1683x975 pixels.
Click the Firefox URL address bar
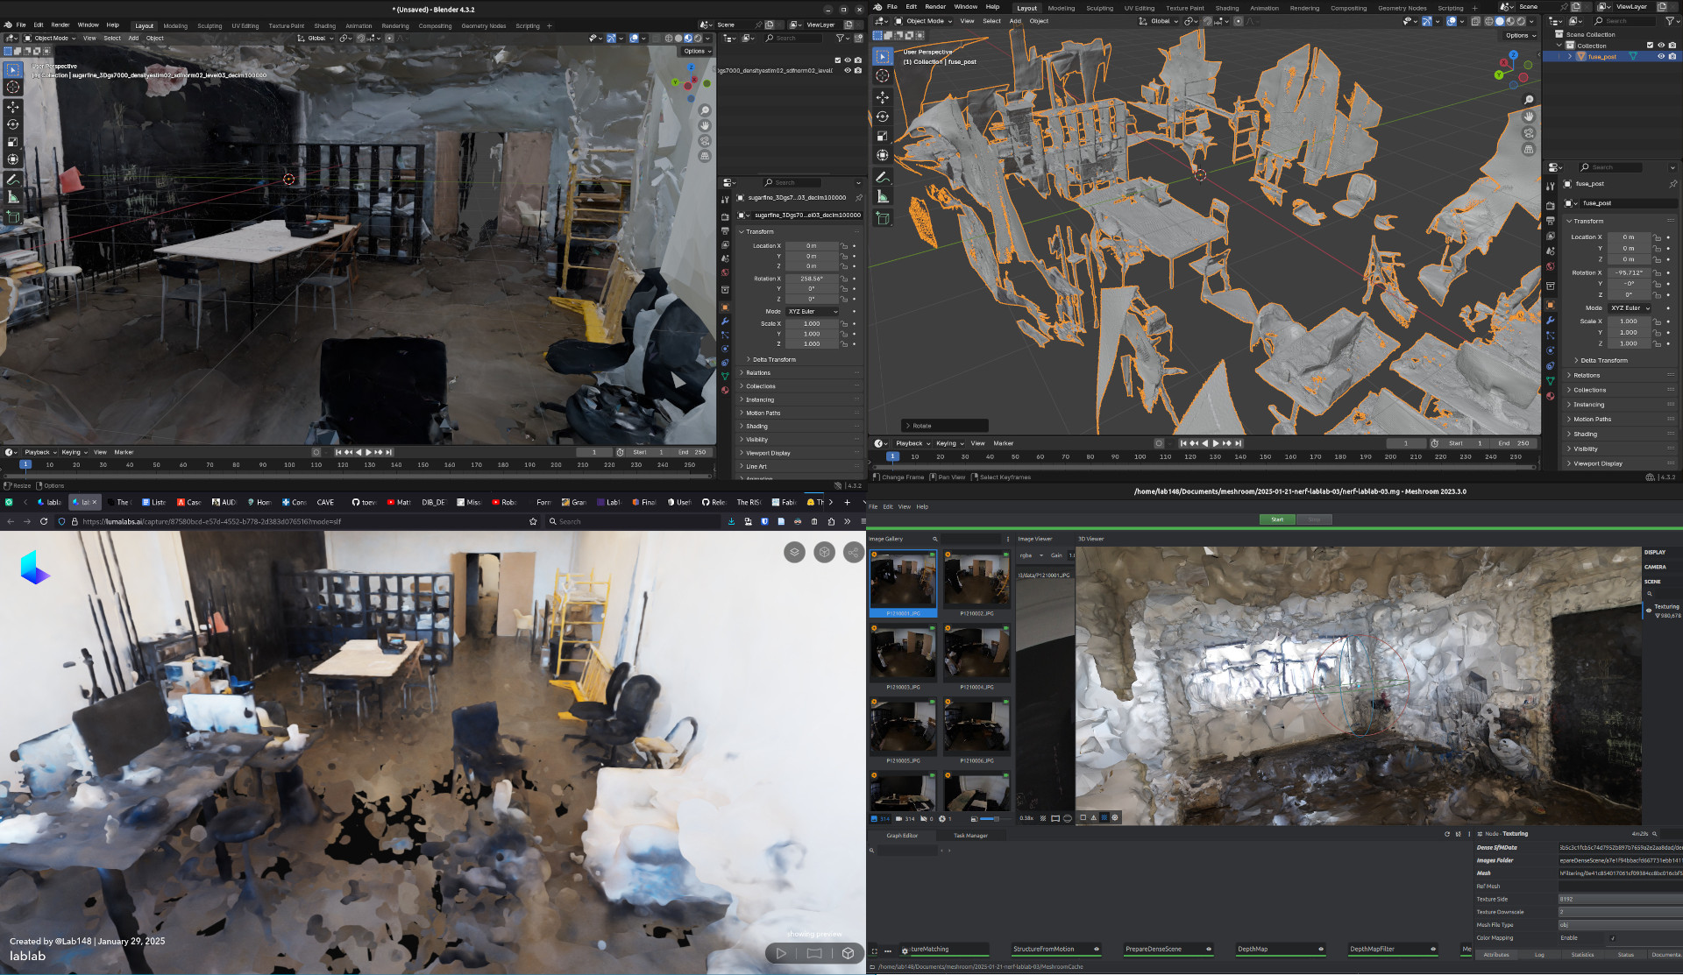click(298, 521)
